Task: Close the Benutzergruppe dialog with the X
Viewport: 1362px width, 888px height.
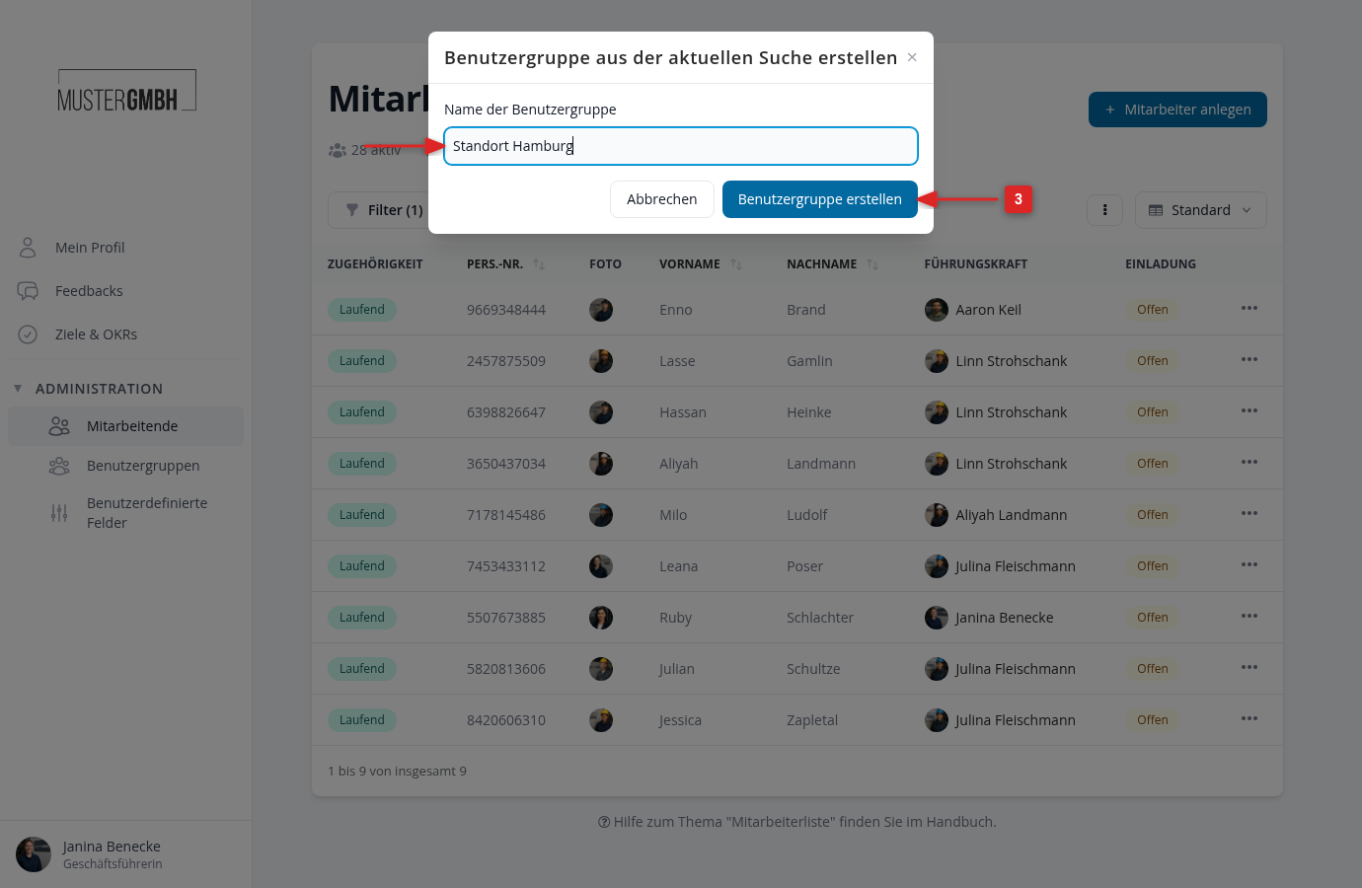Action: click(912, 57)
